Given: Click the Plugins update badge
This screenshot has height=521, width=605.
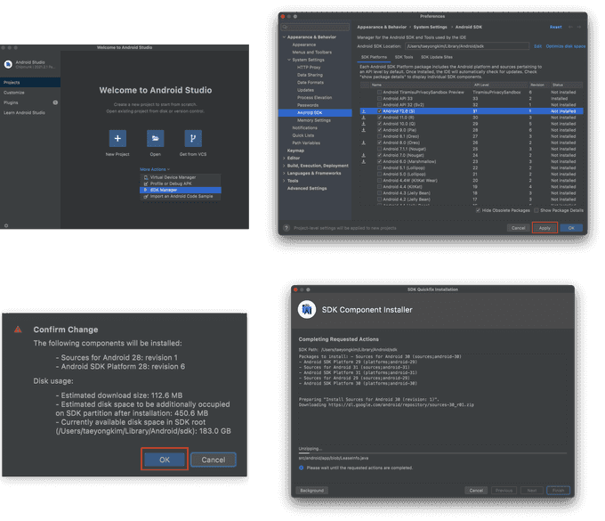Looking at the screenshot, I should coord(55,102).
